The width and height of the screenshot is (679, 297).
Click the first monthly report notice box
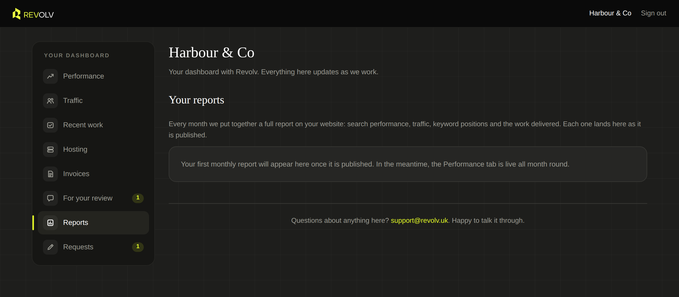click(408, 164)
